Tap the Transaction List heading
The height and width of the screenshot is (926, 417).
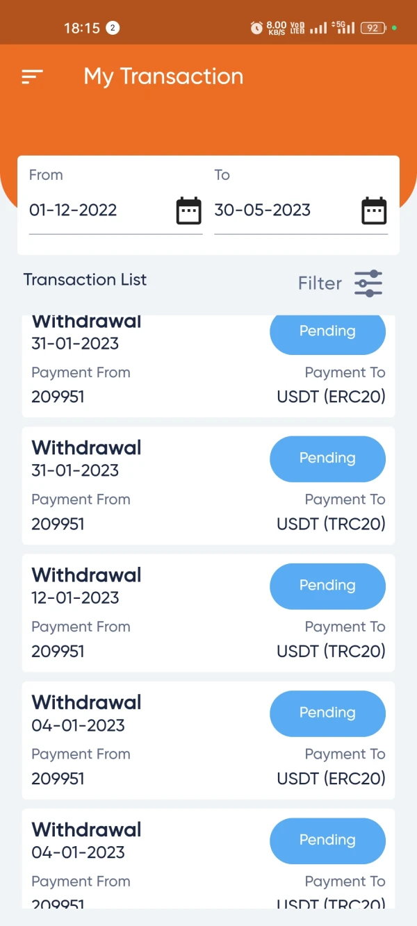click(85, 280)
